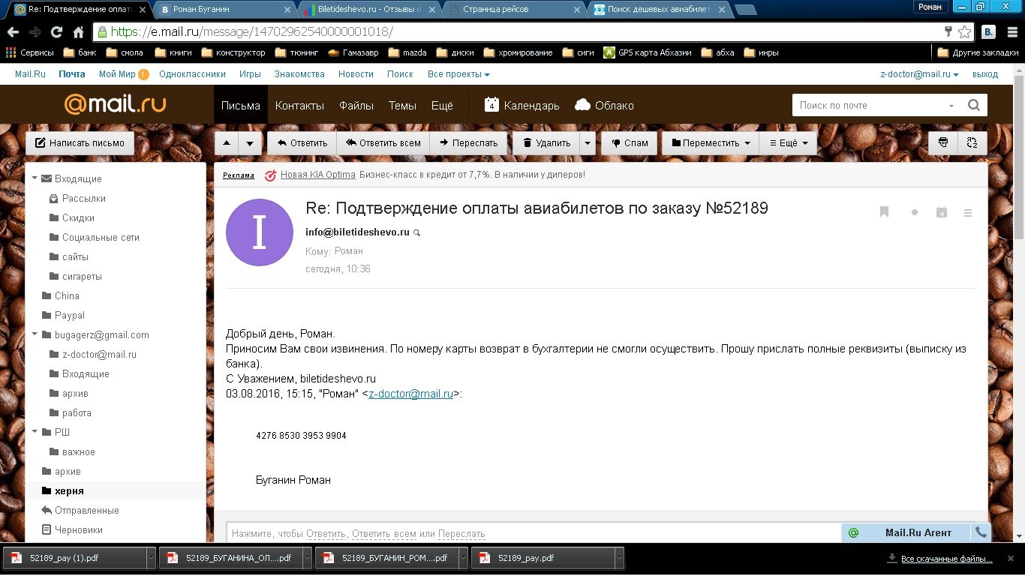Image resolution: width=1025 pixels, height=576 pixels.
Task: Click in the Поиск по почте field
Action: click(867, 105)
